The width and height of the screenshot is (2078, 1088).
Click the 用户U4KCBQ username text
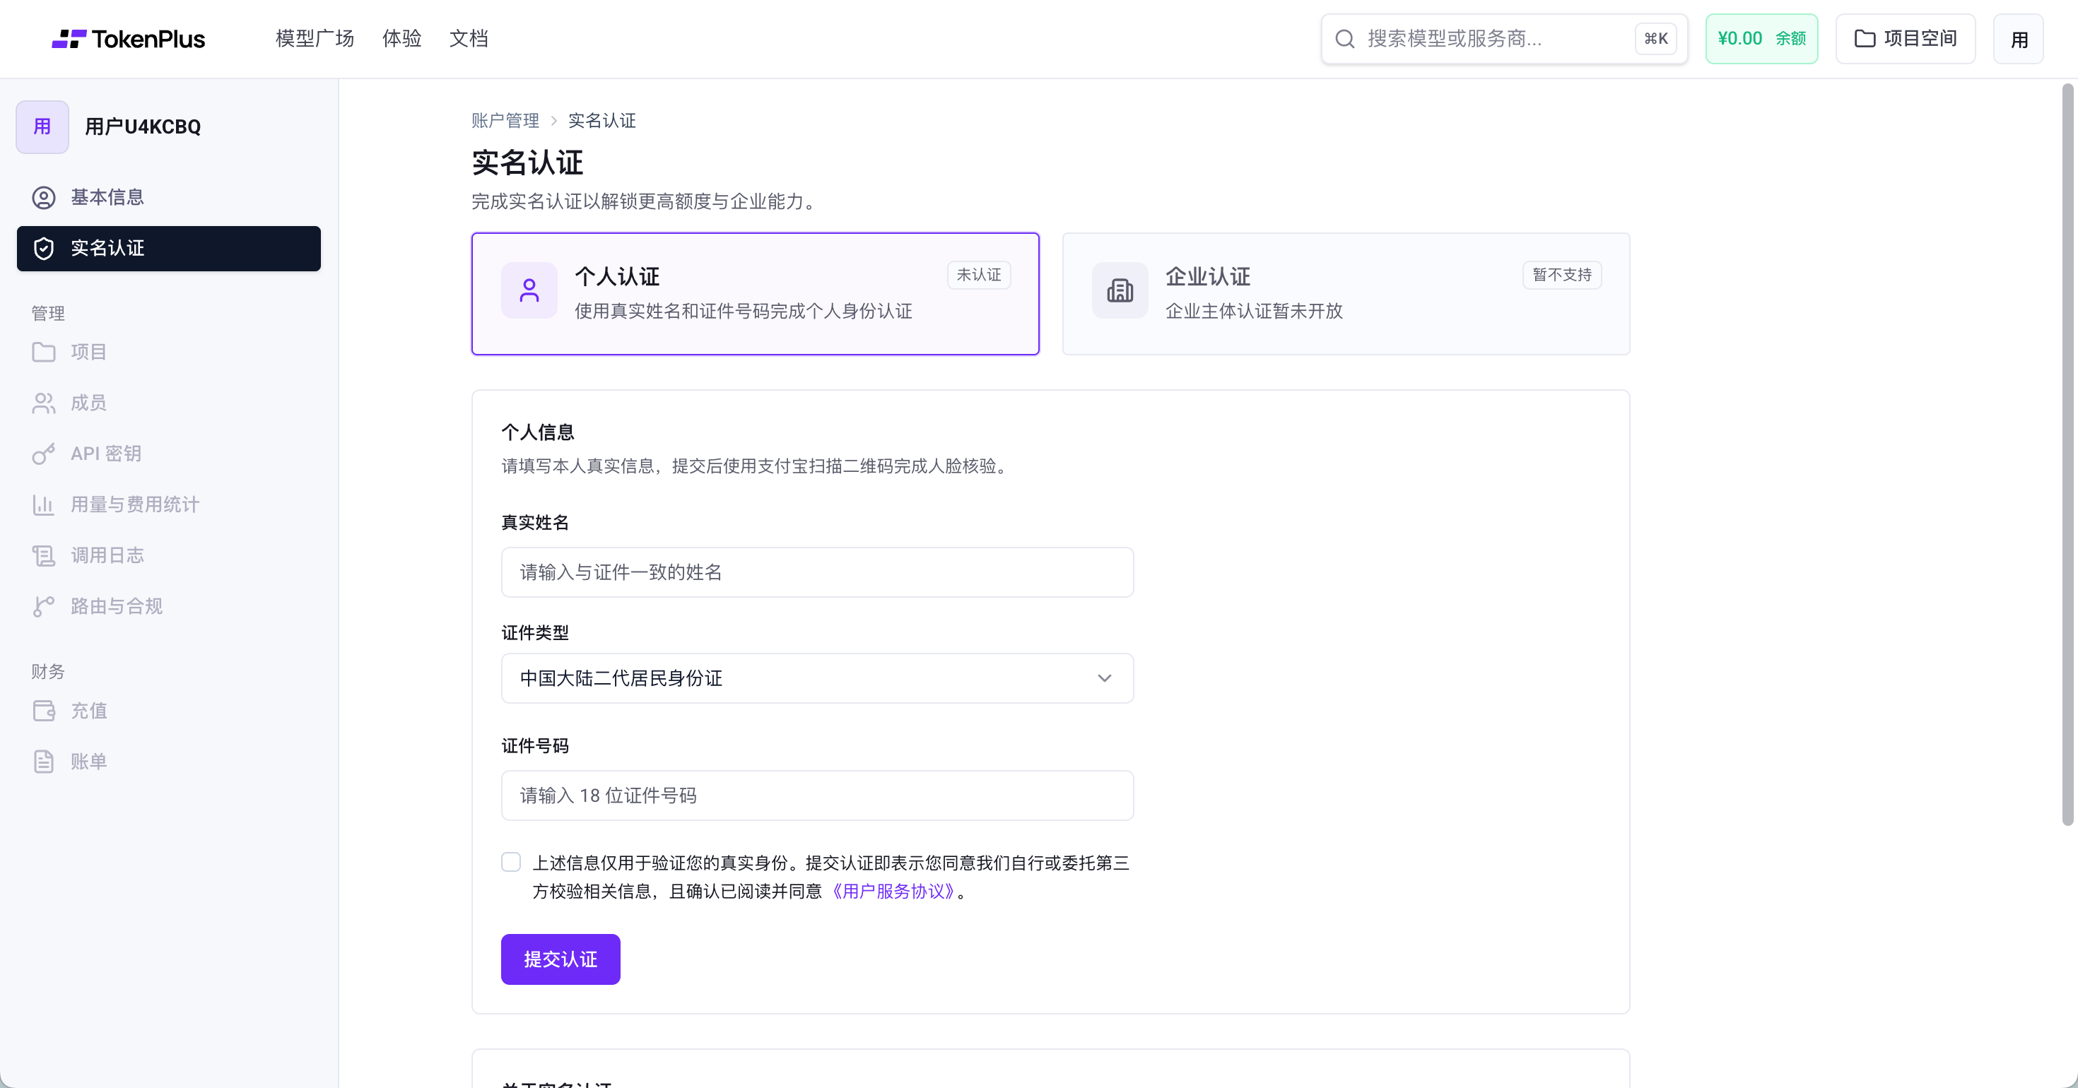click(x=143, y=126)
